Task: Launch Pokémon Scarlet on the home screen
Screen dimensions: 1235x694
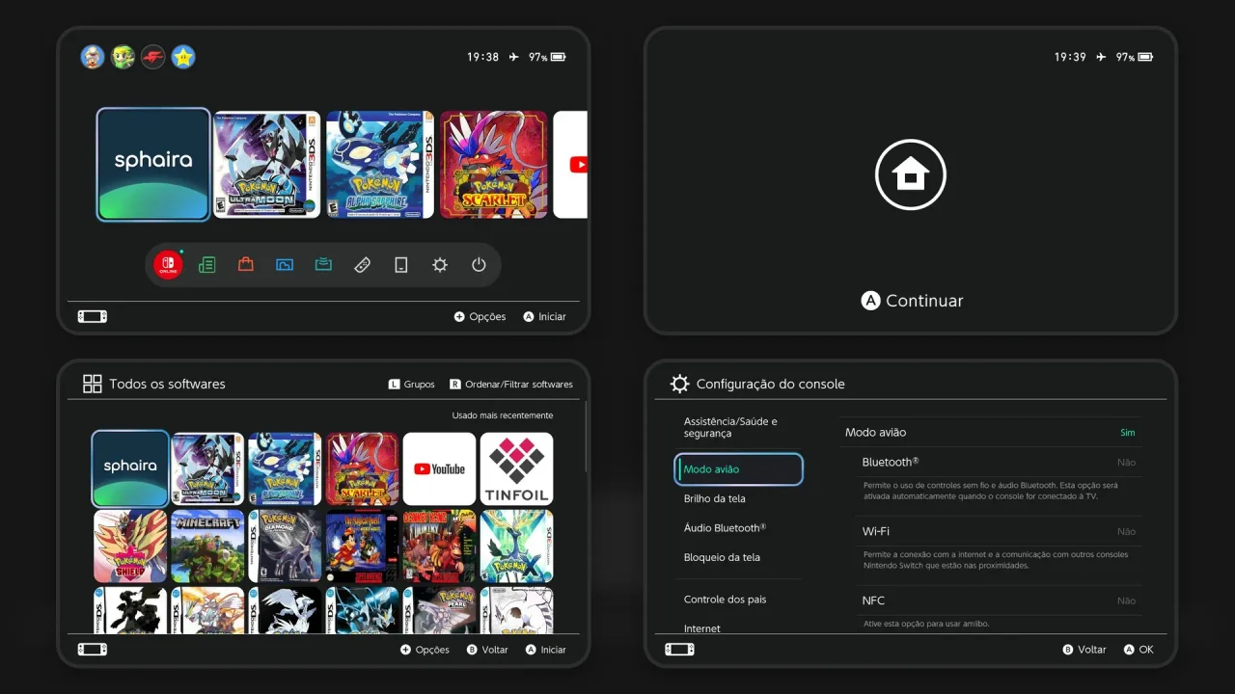Action: tap(494, 165)
